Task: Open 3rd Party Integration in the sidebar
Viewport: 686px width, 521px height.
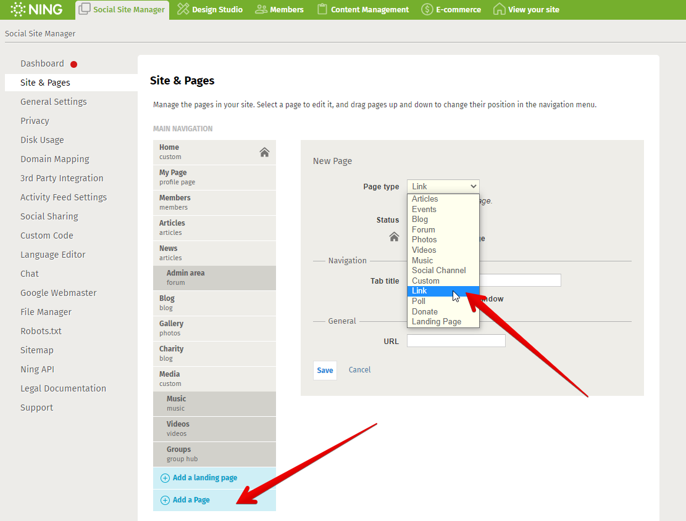Action: 62,178
